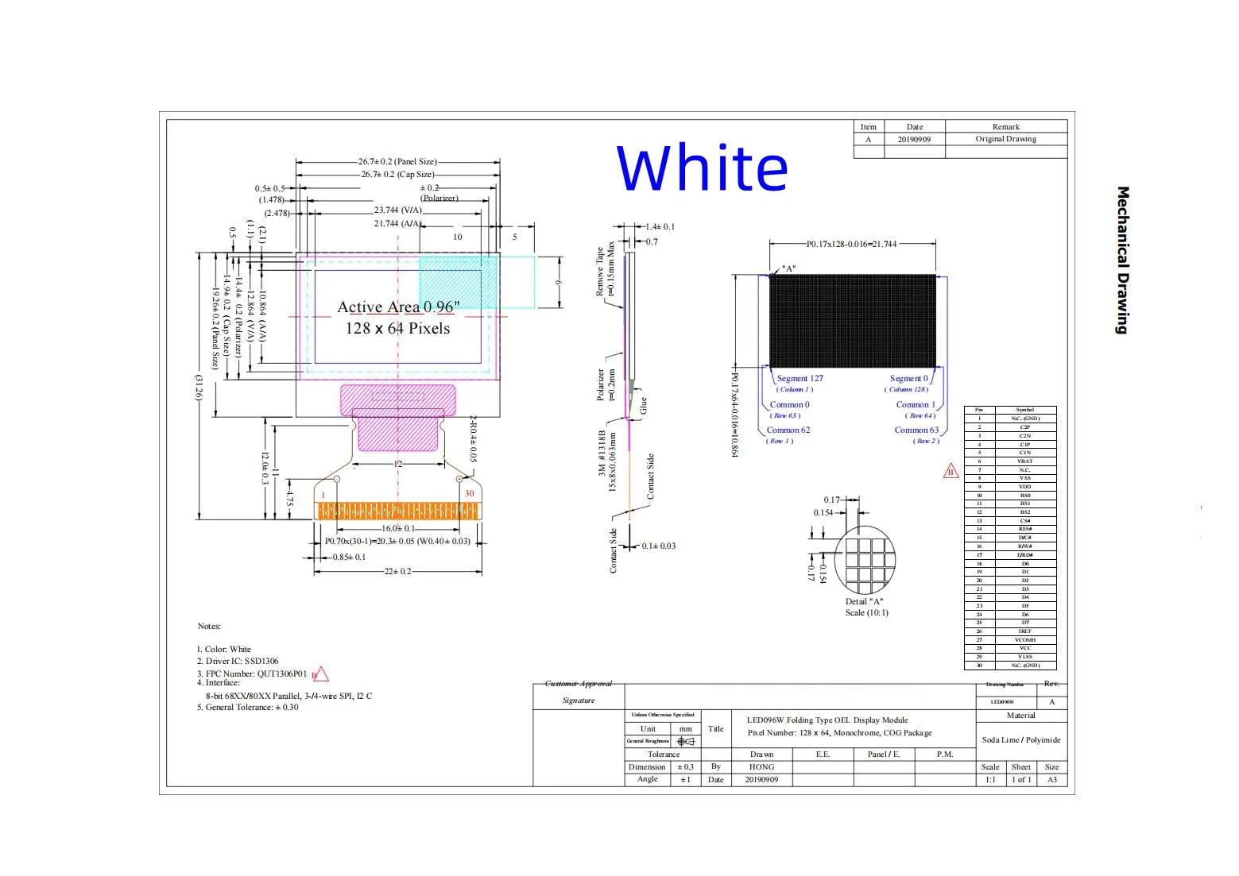Click the "16.0± 0.1" dimension

click(x=398, y=528)
